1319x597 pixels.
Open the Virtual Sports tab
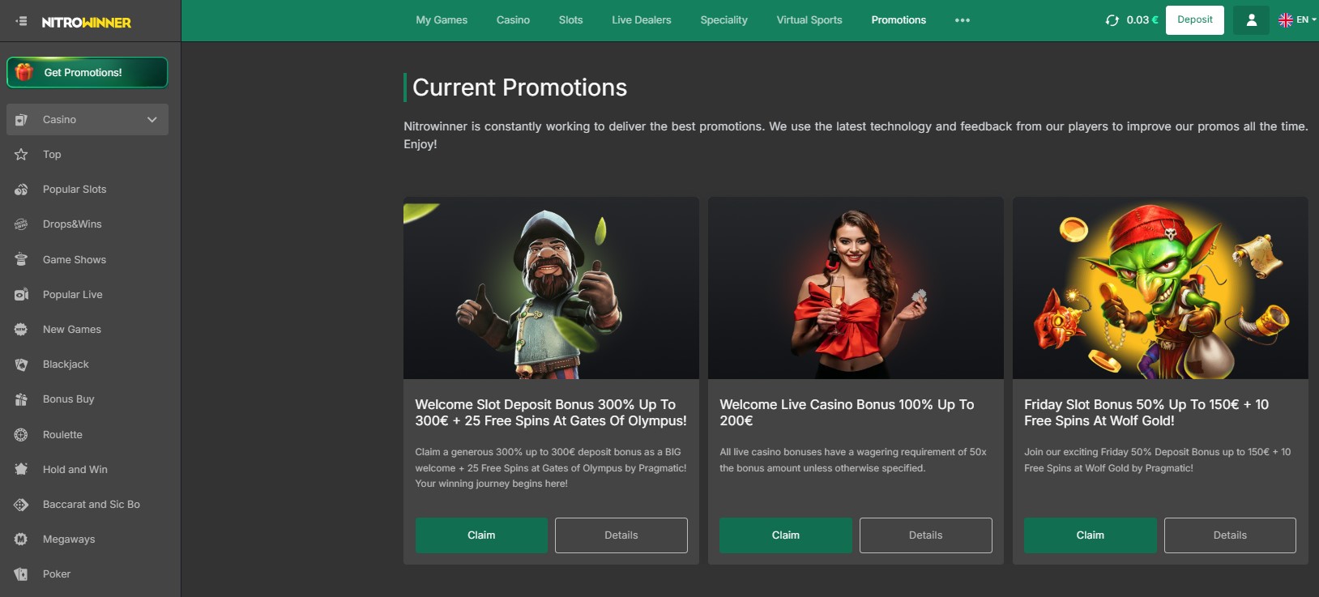[809, 20]
